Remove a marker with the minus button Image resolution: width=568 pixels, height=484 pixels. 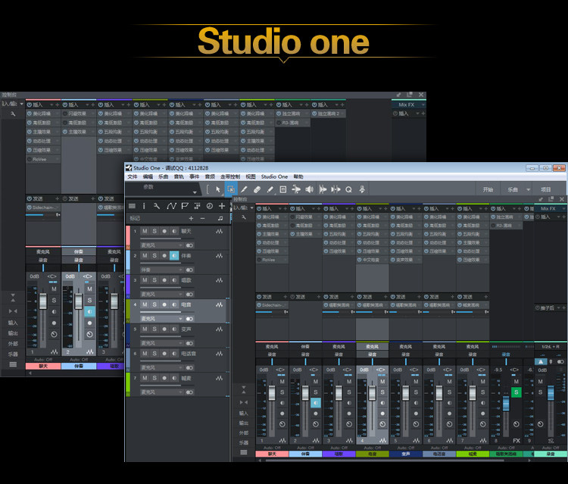(202, 218)
